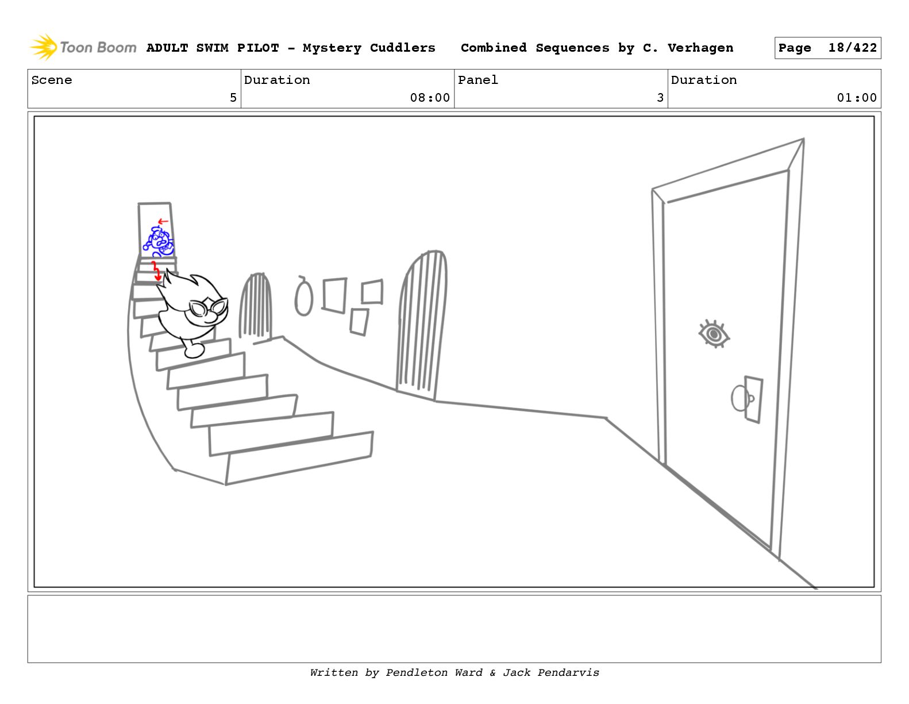The width and height of the screenshot is (909, 704).
Task: Click the small arched door near stairs
Action: (256, 307)
